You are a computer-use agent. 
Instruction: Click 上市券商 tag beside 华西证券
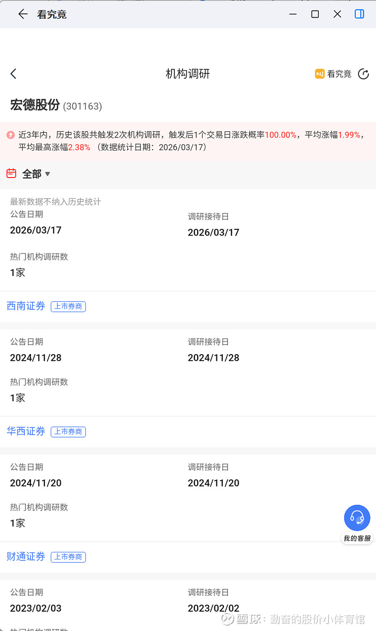pyautogui.click(x=68, y=432)
